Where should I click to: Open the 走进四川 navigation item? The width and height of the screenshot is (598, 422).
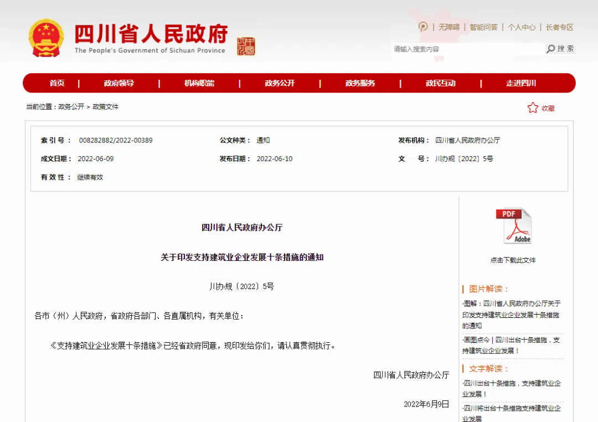pos(521,83)
